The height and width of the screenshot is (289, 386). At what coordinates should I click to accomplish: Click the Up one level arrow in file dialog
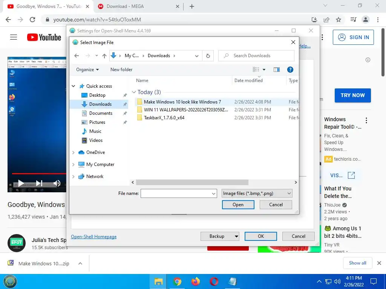tap(104, 56)
